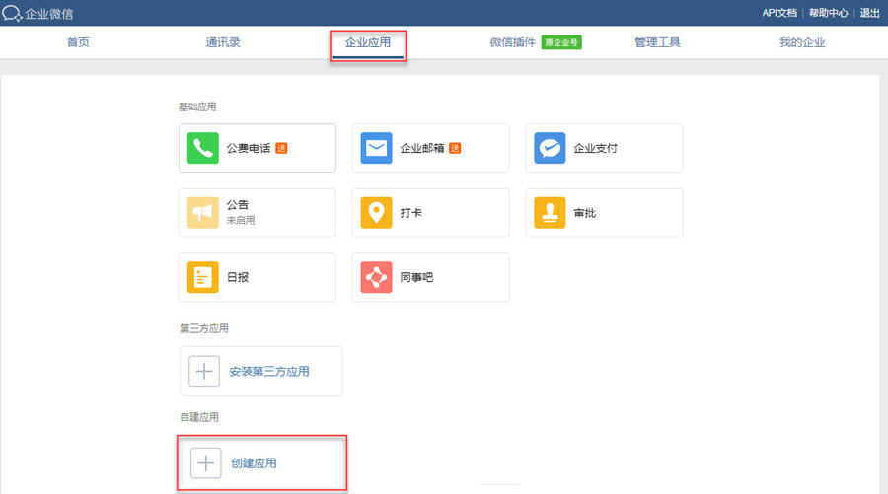
Task: Click the 基础应用 section heading
Action: [197, 106]
